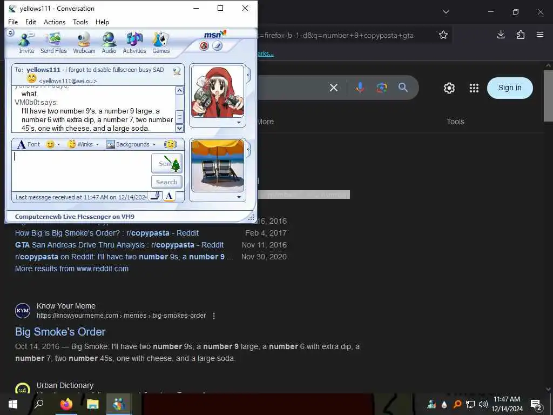Click the Google Sign in button
This screenshot has width=553, height=415.
click(x=510, y=88)
